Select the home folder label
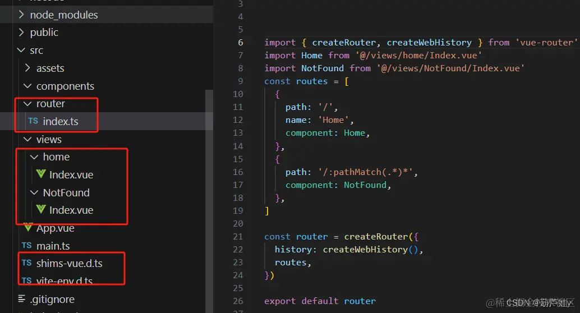The height and width of the screenshot is (313, 580). tap(56, 157)
